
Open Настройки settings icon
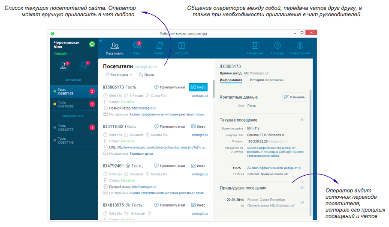tap(255, 46)
